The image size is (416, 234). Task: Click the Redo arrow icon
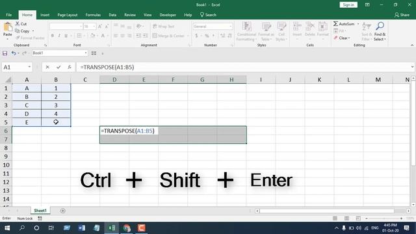(24, 53)
